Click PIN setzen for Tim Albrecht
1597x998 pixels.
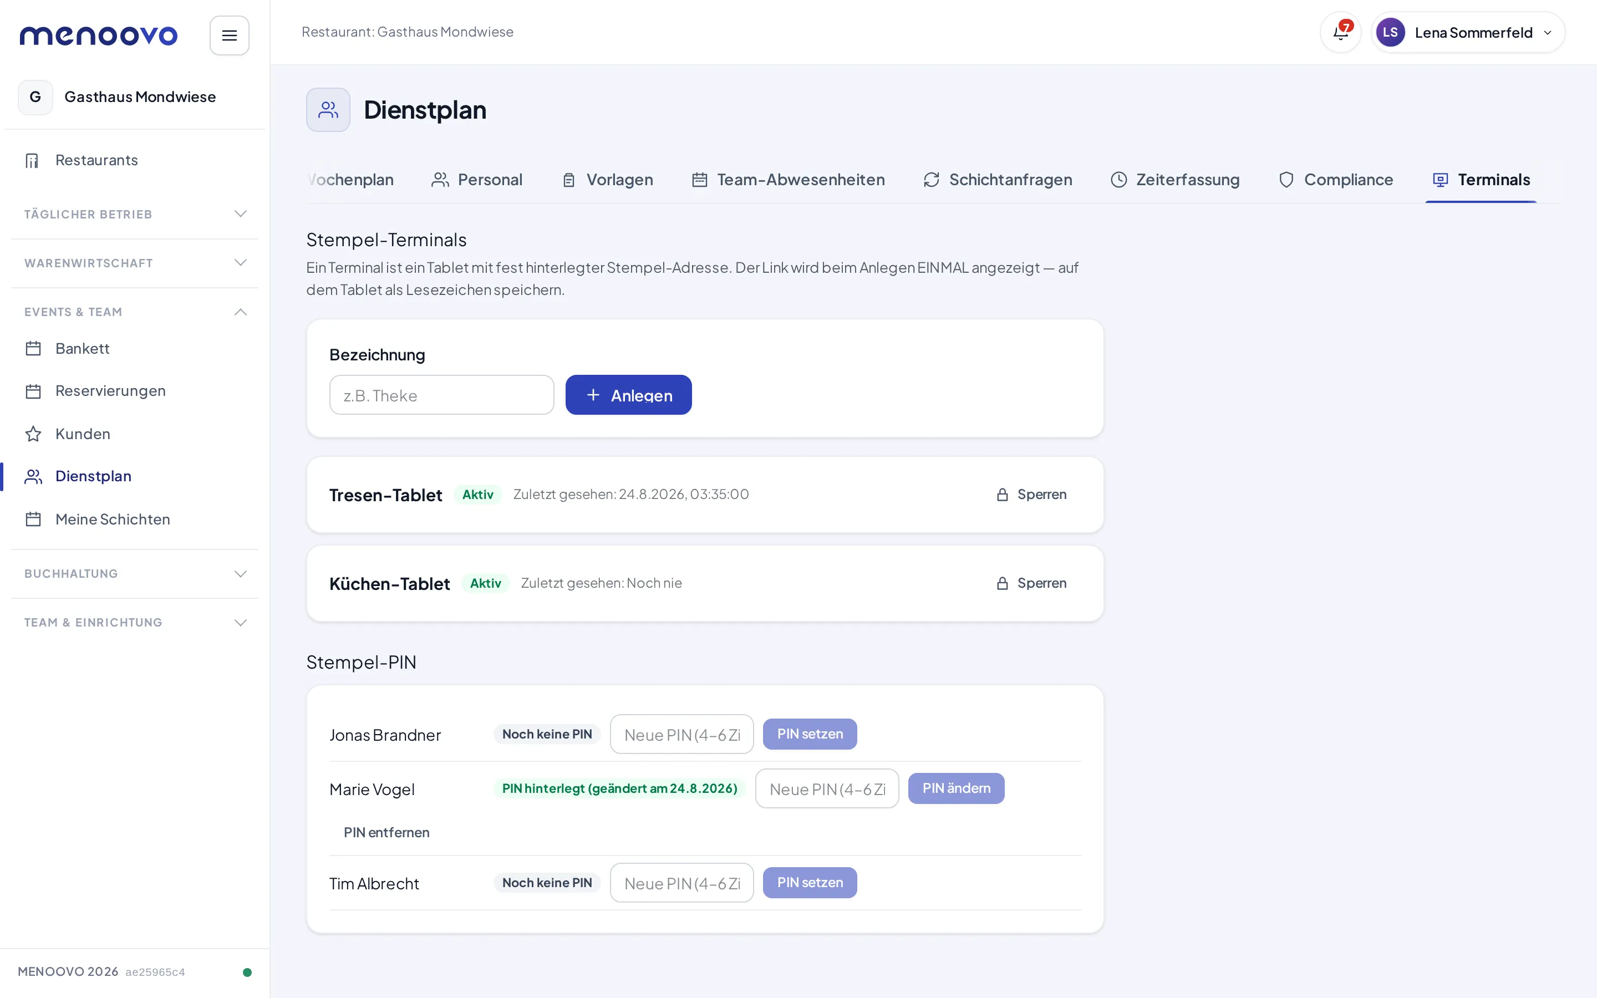point(810,883)
